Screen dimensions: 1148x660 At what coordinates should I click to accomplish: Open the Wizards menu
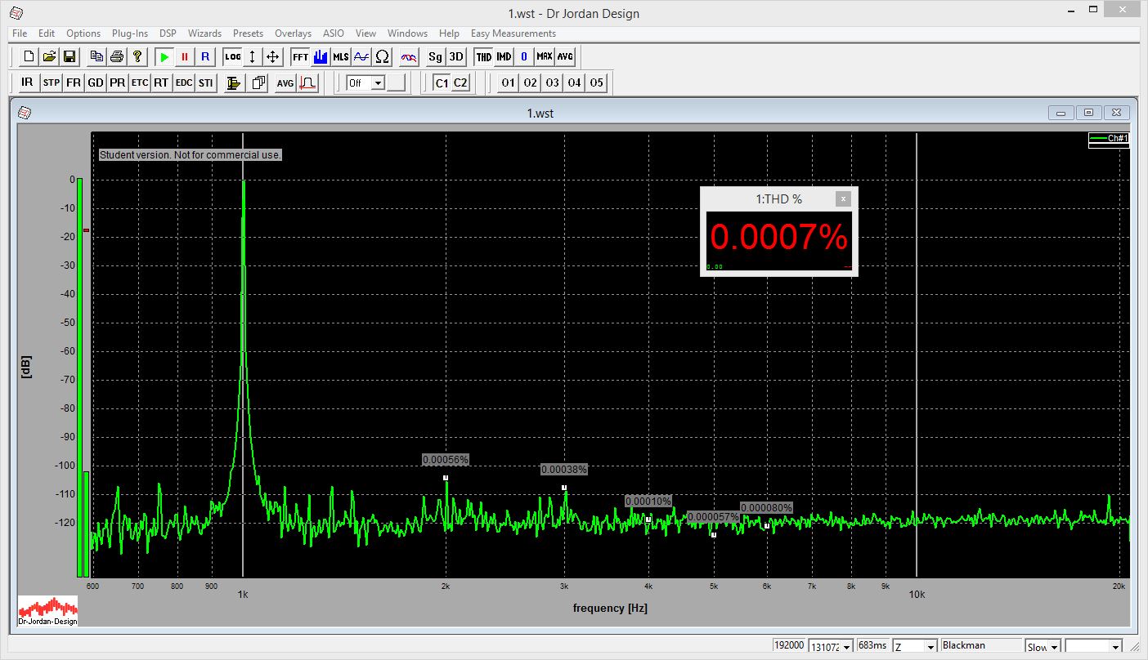[x=204, y=33]
